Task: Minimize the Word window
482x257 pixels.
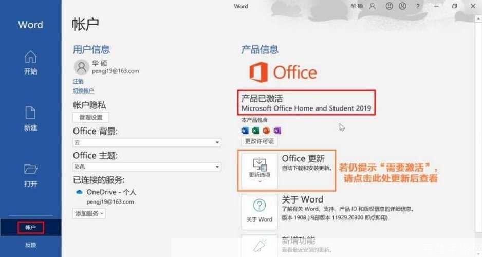Action: click(436, 6)
